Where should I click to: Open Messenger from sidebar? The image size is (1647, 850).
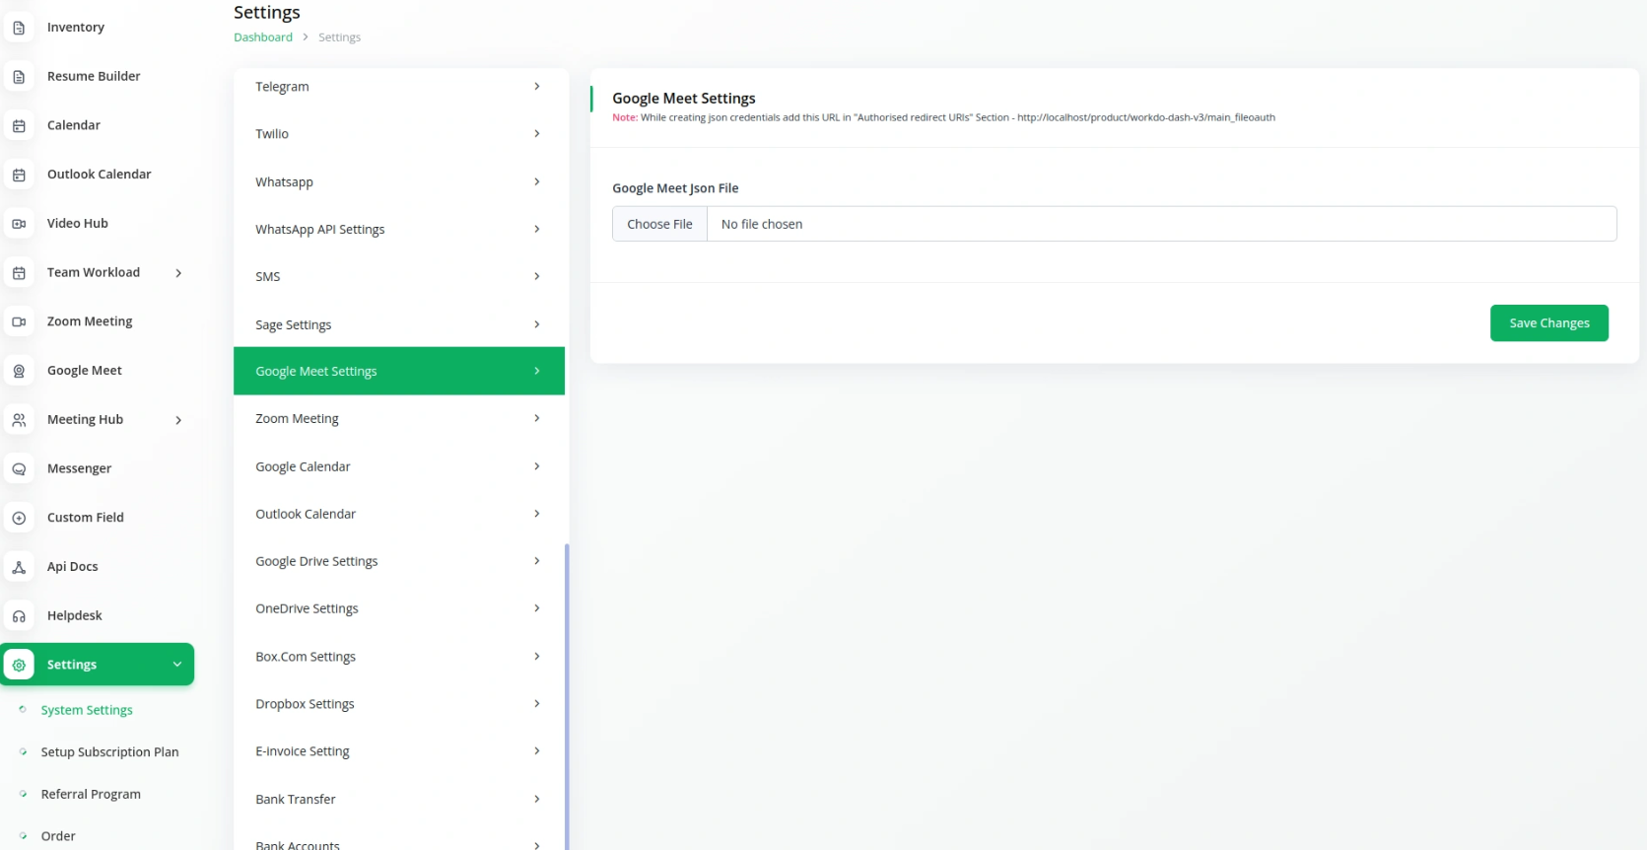[80, 468]
